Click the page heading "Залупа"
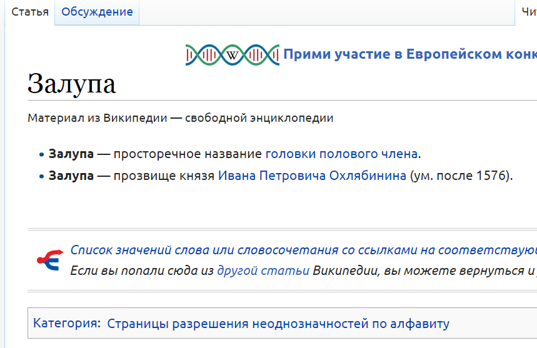Image resolution: width=537 pixels, height=348 pixels. (x=72, y=84)
